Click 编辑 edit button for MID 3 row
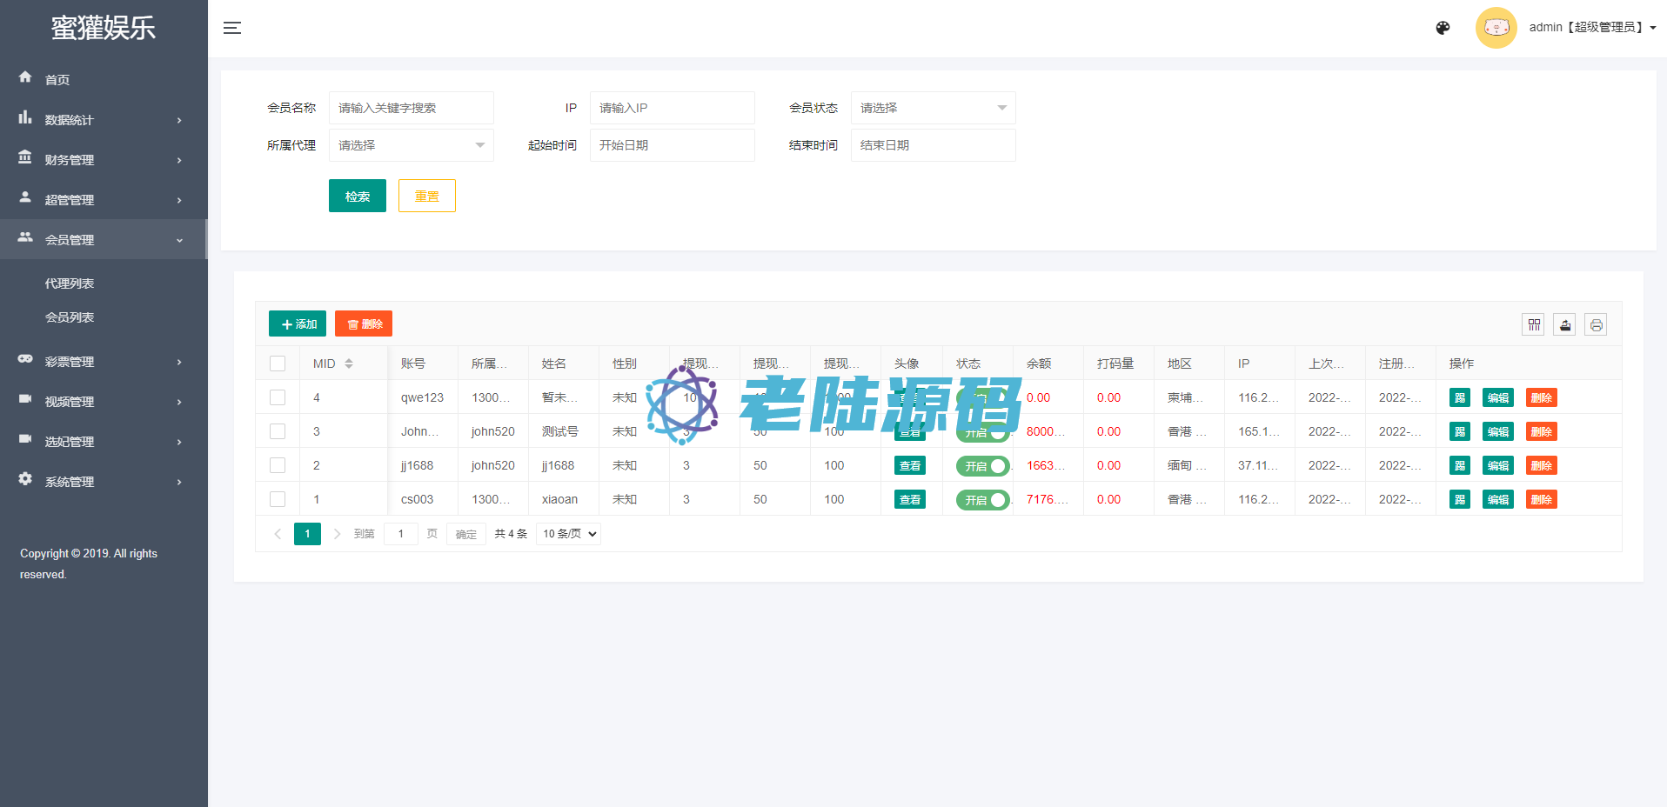The height and width of the screenshot is (807, 1667). (x=1498, y=431)
